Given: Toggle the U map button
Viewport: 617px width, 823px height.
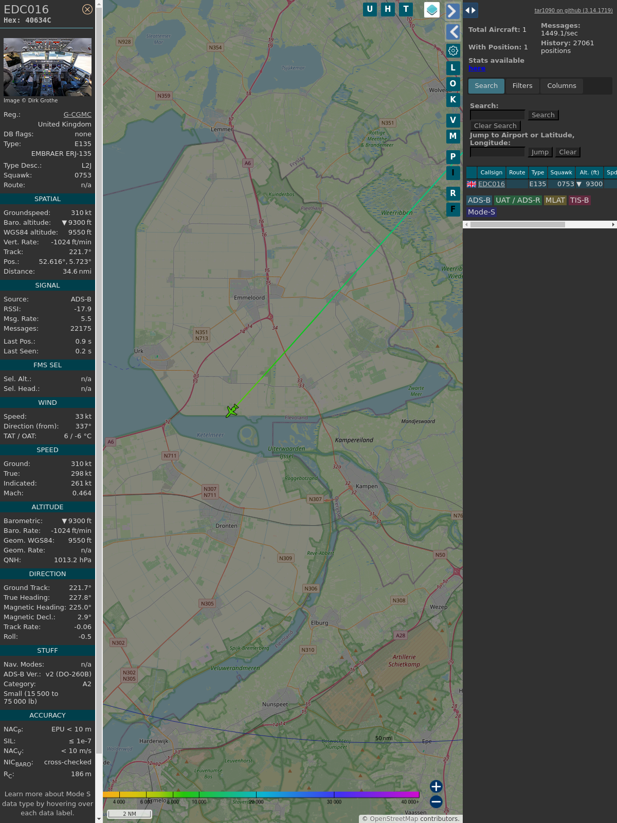Looking at the screenshot, I should pyautogui.click(x=370, y=9).
